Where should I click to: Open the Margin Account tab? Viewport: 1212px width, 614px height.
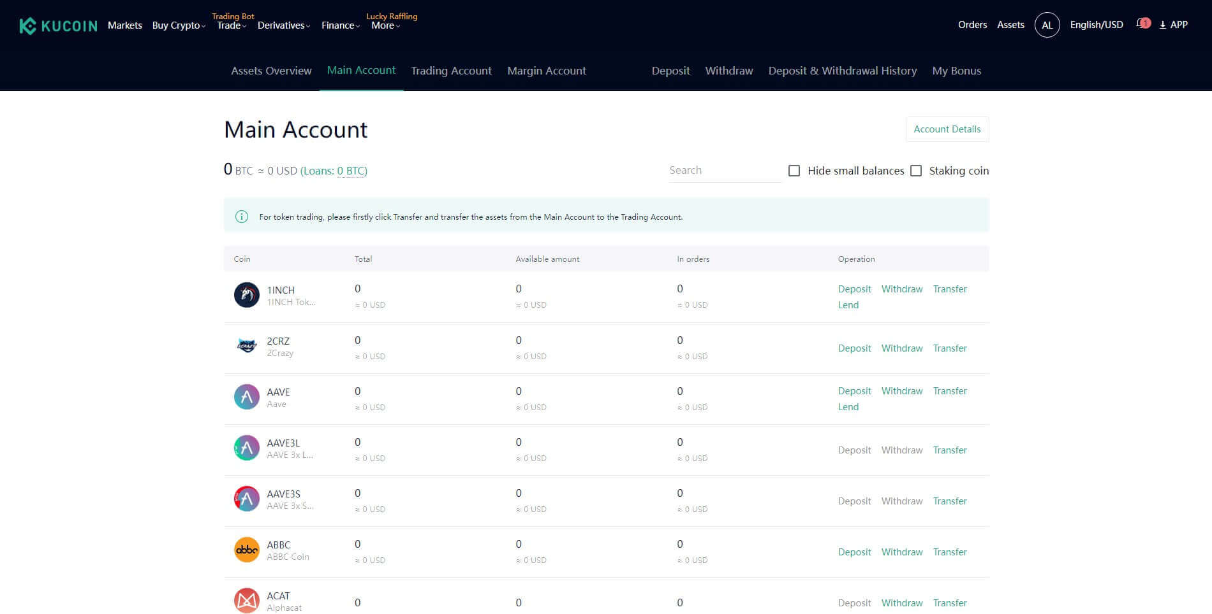(x=546, y=71)
